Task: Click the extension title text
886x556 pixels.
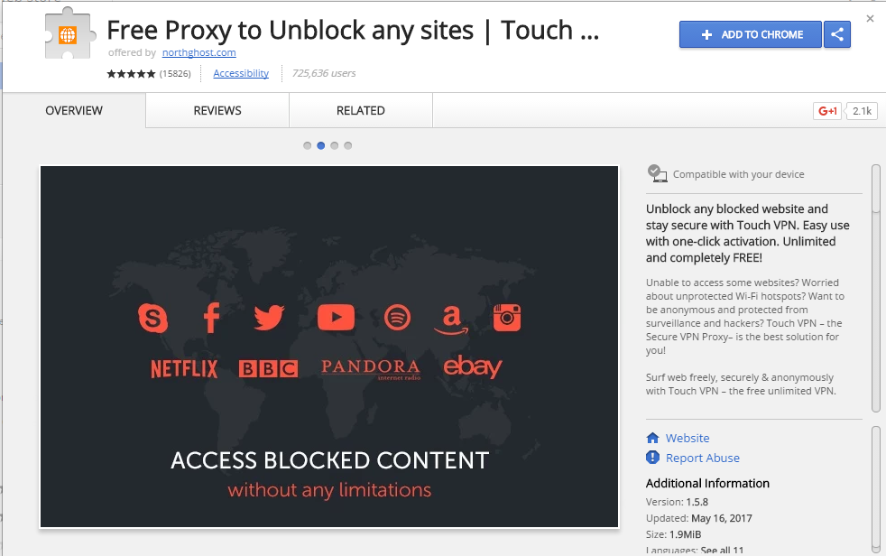Action: coord(353,31)
